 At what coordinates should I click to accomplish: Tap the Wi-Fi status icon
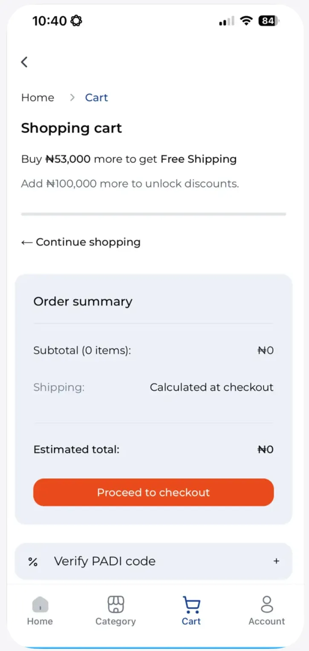click(x=246, y=21)
